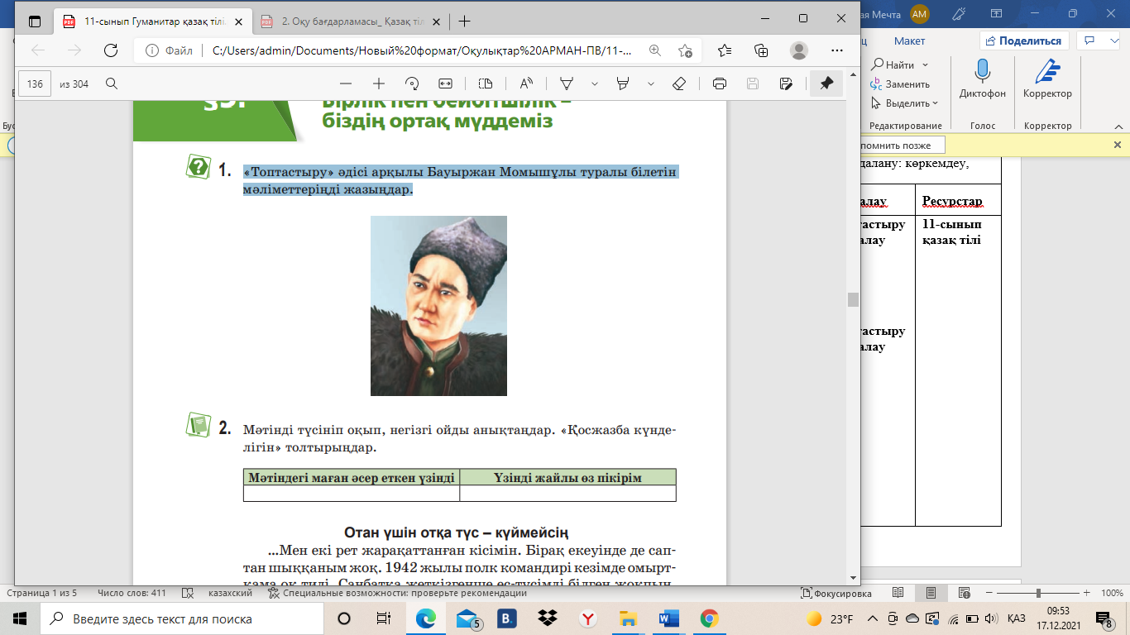The height and width of the screenshot is (635, 1130).
Task: Open the Edge profile avatar
Action: click(x=798, y=50)
